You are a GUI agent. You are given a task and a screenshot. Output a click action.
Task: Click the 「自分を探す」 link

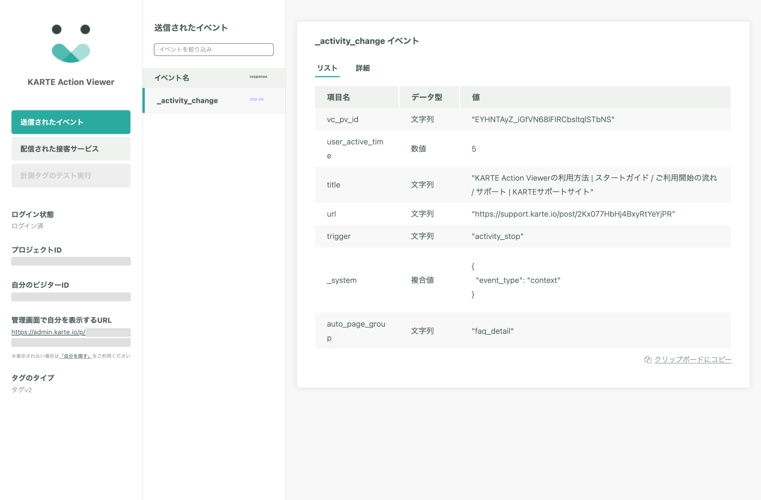(x=76, y=356)
